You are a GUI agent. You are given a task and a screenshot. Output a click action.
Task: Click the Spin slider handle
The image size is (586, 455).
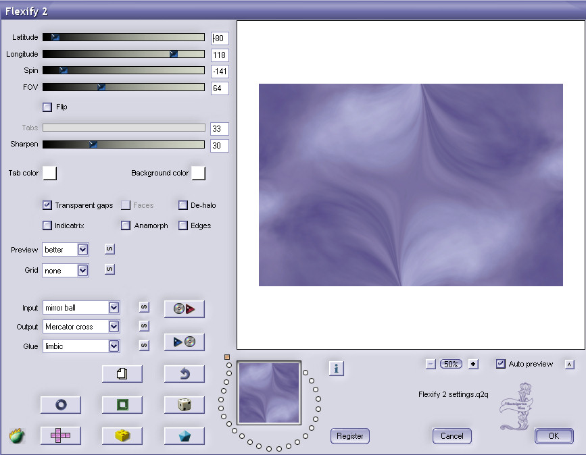point(64,70)
